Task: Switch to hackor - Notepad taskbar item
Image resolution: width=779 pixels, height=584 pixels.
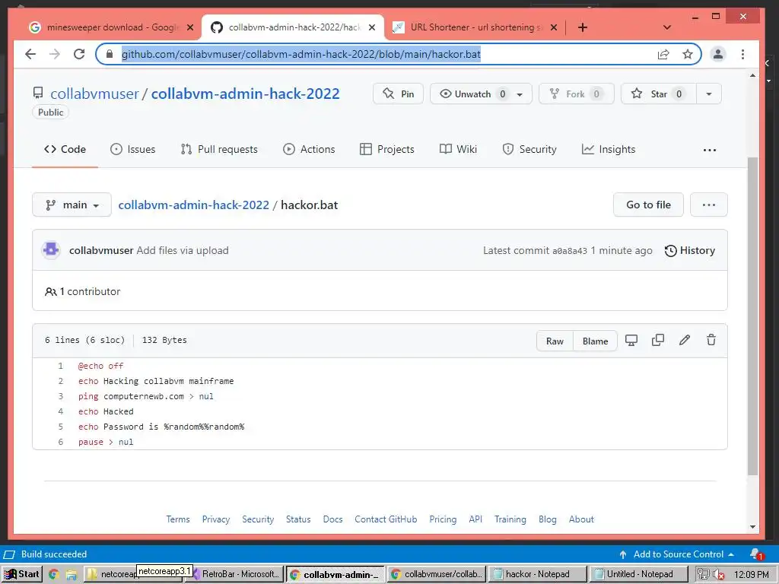Action: point(537,575)
